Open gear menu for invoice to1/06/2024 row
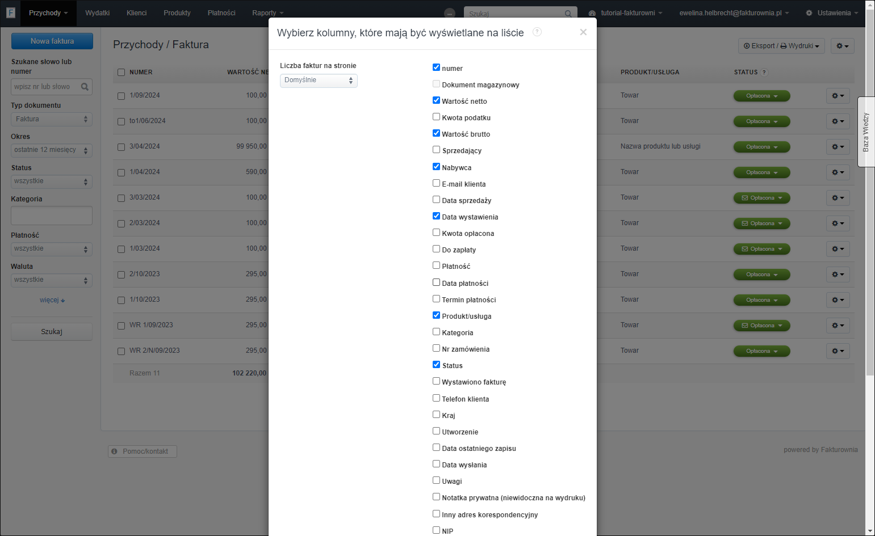The height and width of the screenshot is (536, 875). pyautogui.click(x=838, y=121)
